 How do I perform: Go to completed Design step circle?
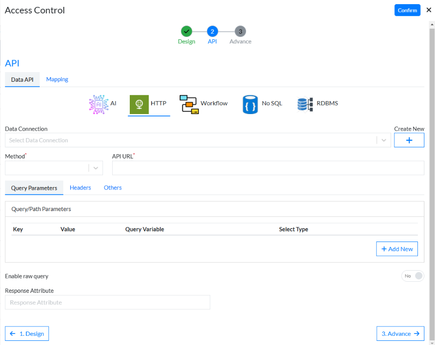[x=186, y=31]
